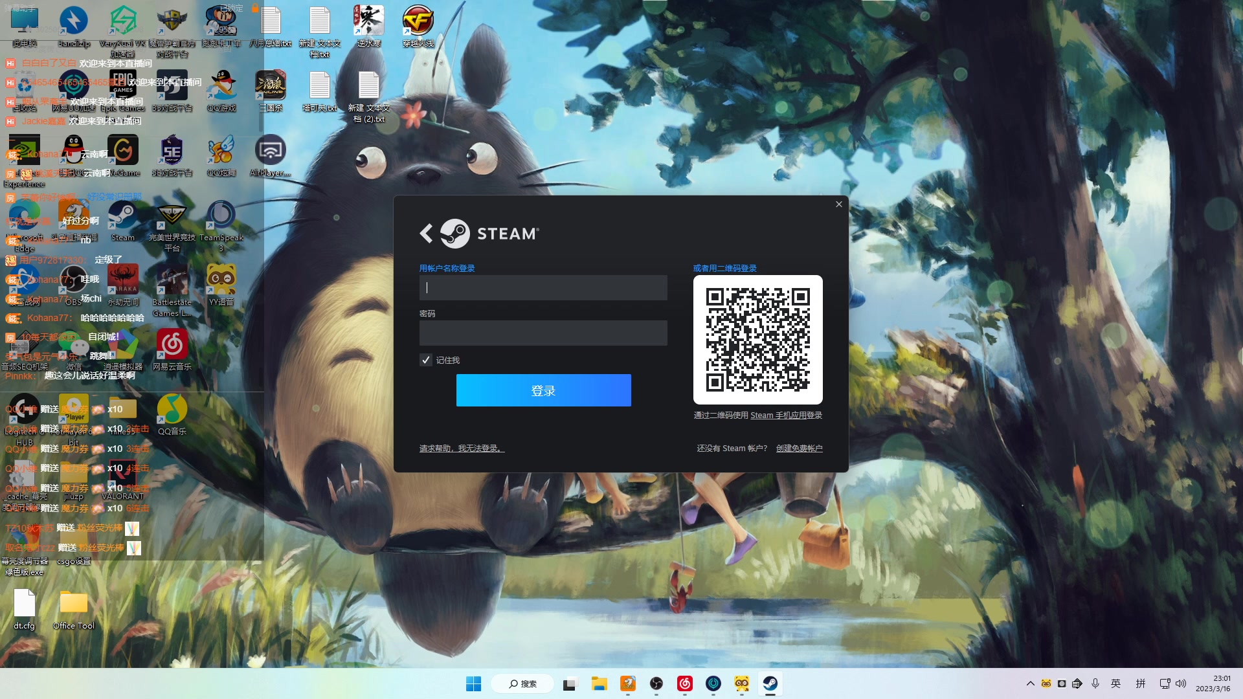Screen dimensions: 1243x699
Task: Open the AirPlayer desktop shortcut
Action: 271,156
